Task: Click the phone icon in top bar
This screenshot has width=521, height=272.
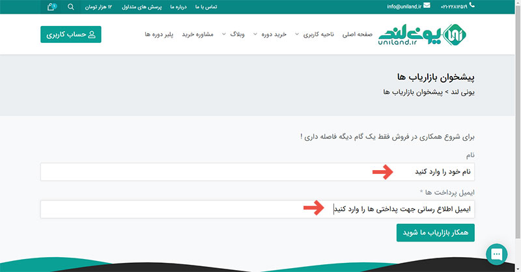Action: [472, 5]
